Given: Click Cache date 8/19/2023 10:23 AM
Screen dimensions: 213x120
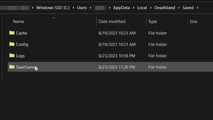Looking at the screenshot, I should click(117, 33).
